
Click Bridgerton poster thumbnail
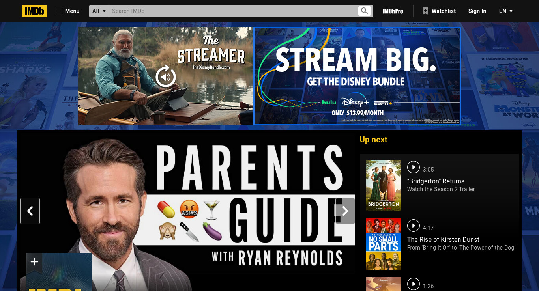384,186
